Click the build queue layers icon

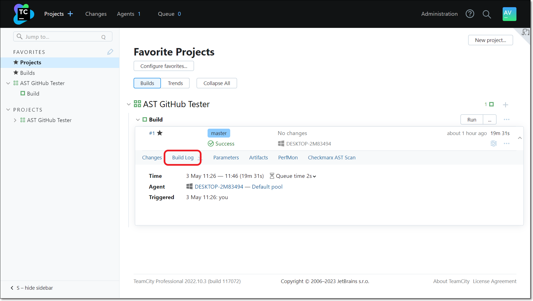[x=494, y=143]
